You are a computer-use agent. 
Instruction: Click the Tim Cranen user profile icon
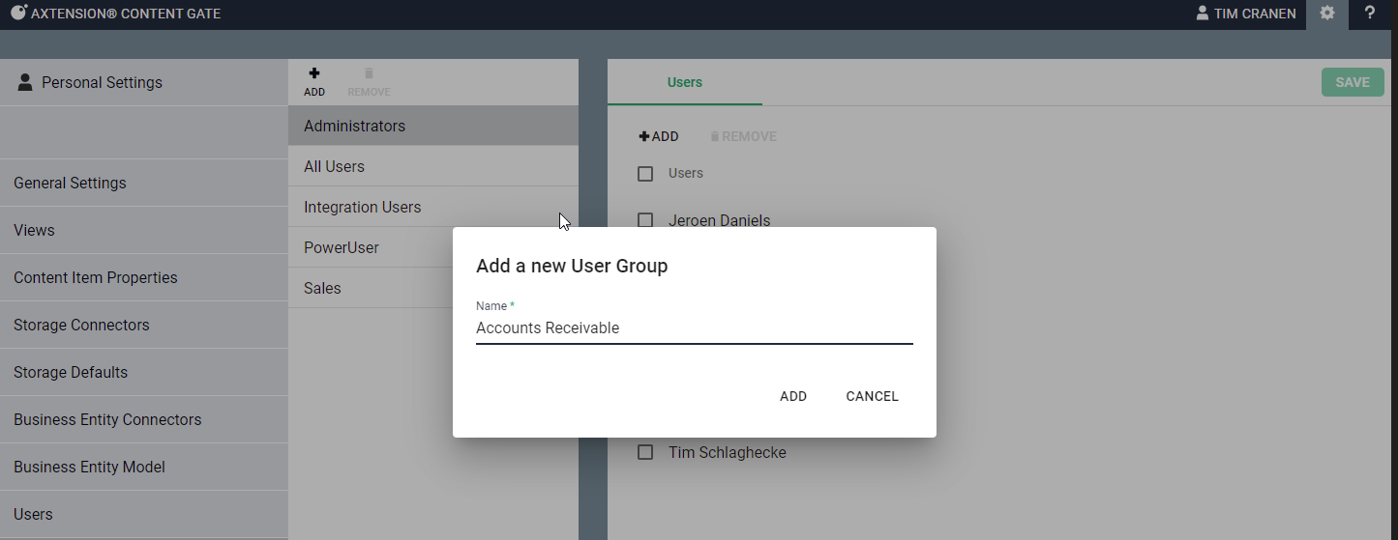coord(1203,14)
